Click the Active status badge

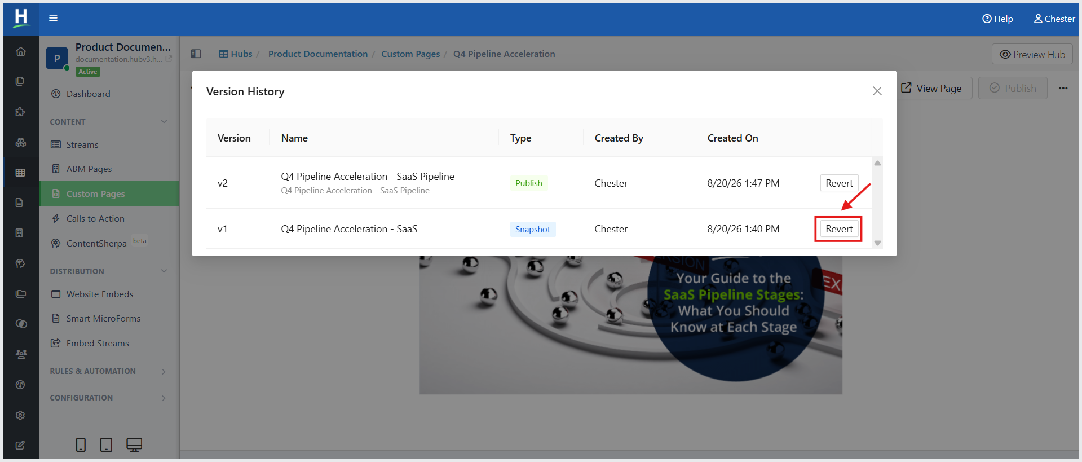(88, 72)
